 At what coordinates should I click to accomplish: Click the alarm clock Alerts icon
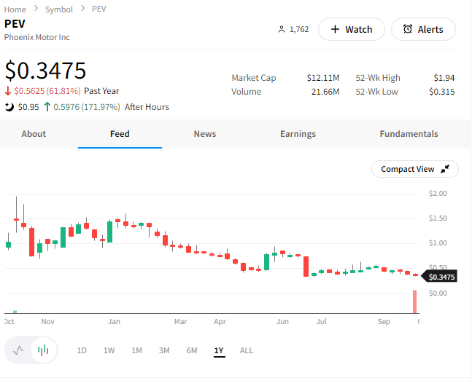click(408, 29)
